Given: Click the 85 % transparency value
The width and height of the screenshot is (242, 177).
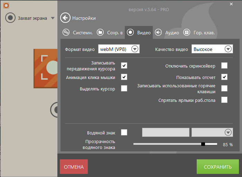Looking at the screenshot, I should 228,145.
